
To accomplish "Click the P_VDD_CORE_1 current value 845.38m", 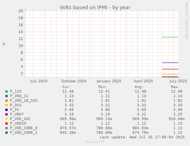I will (x=68, y=133).
